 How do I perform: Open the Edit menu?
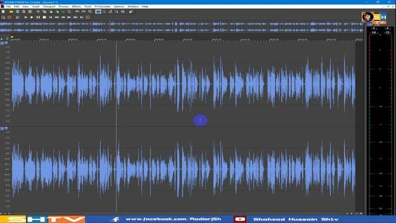17,7
